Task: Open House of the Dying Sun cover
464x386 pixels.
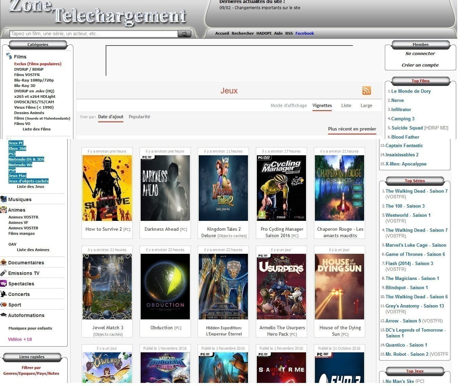Action: coord(339,286)
